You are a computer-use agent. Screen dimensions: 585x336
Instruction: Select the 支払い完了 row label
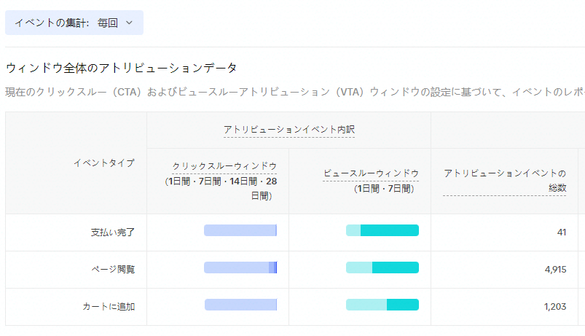(113, 233)
